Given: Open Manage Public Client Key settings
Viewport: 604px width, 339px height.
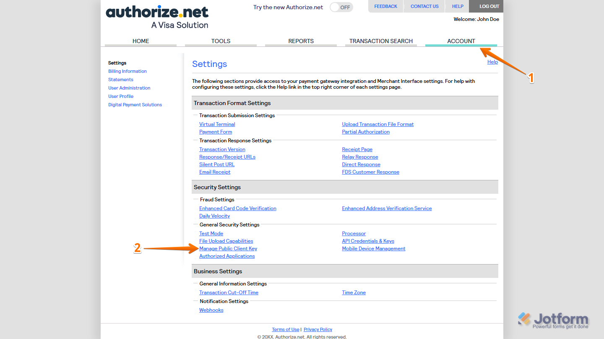Looking at the screenshot, I should (228, 248).
